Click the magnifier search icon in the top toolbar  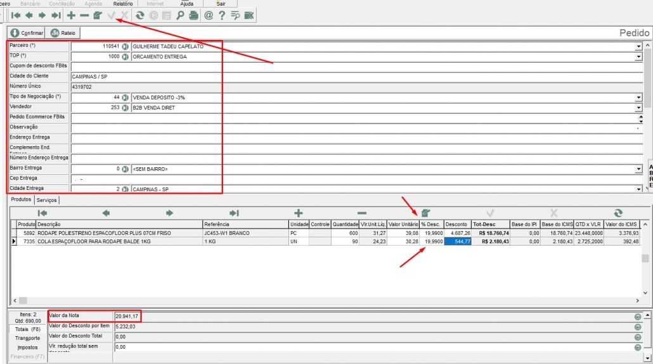[181, 15]
